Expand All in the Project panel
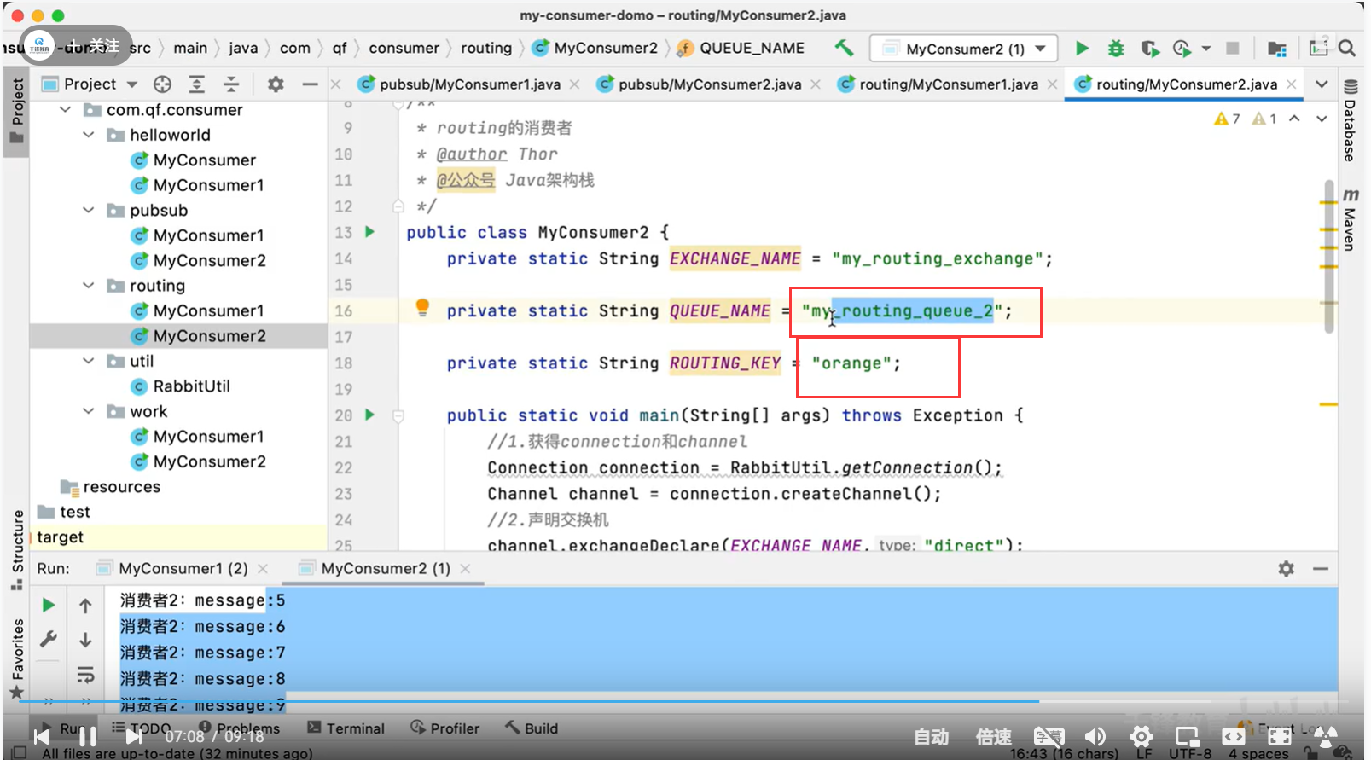Image resolution: width=1371 pixels, height=760 pixels. pos(197,84)
